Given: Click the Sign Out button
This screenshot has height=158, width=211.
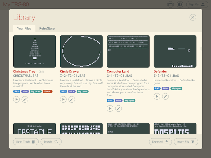Looking at the screenshot, I should point(197,5).
